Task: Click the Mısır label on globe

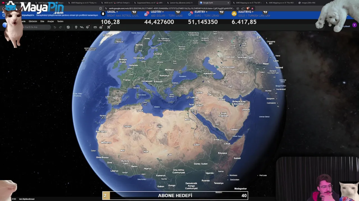Action: pos(187,119)
